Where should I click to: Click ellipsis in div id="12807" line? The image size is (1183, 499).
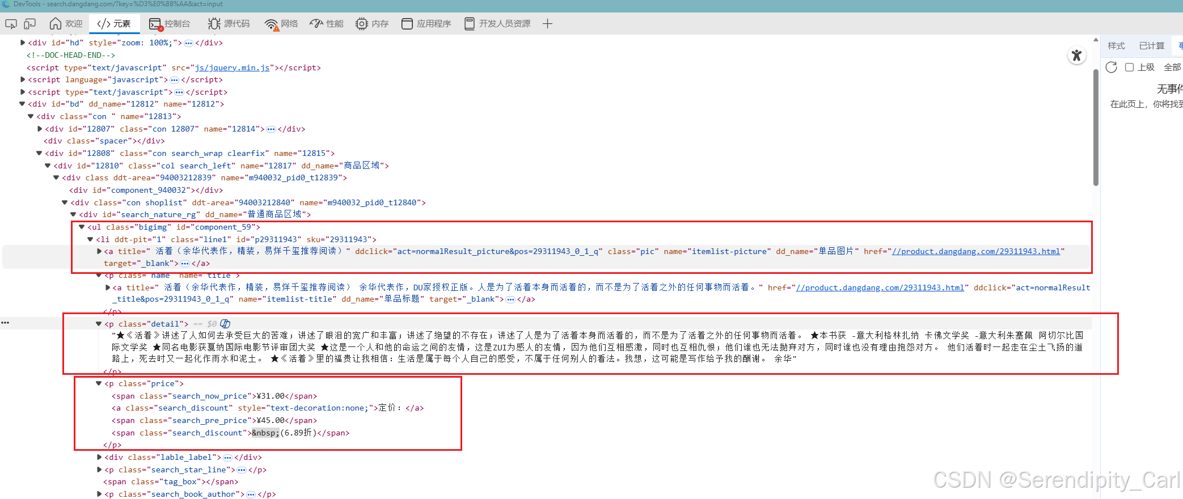(271, 129)
